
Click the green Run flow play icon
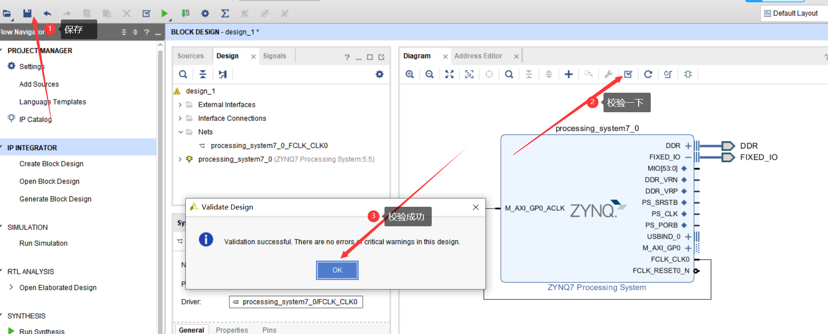click(165, 13)
